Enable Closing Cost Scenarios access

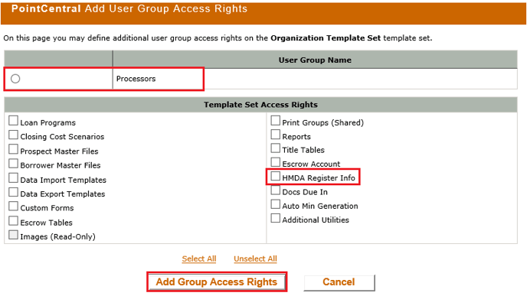(13, 135)
